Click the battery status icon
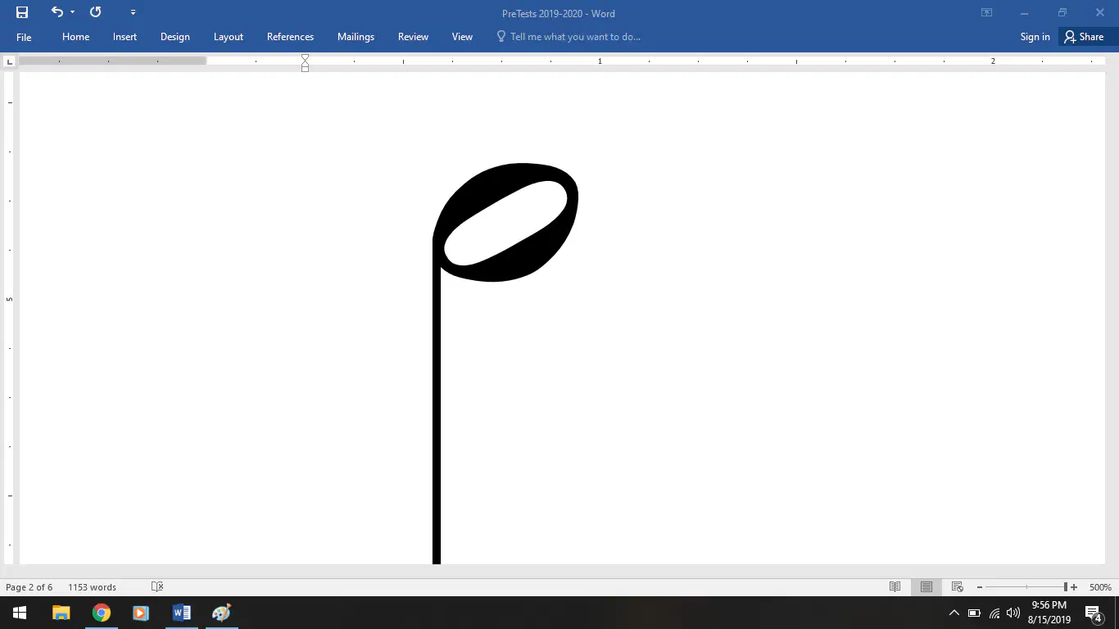 tap(974, 613)
